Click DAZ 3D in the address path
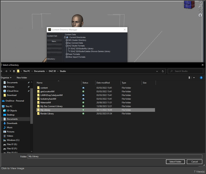This screenshot has height=174, width=206. 52,71
